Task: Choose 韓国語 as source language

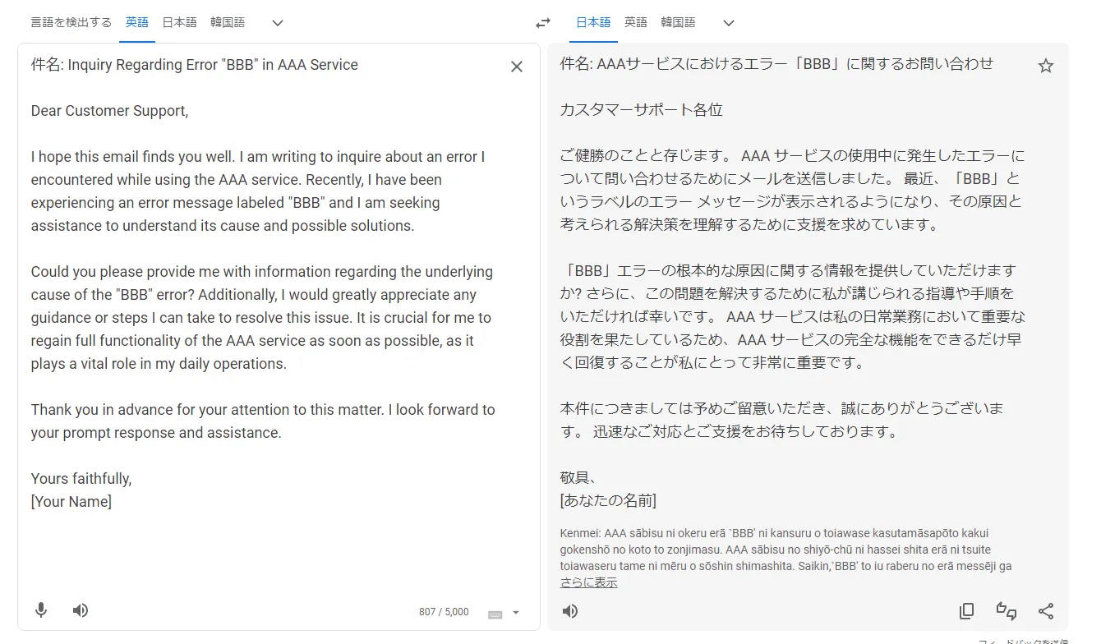Action: click(x=228, y=23)
